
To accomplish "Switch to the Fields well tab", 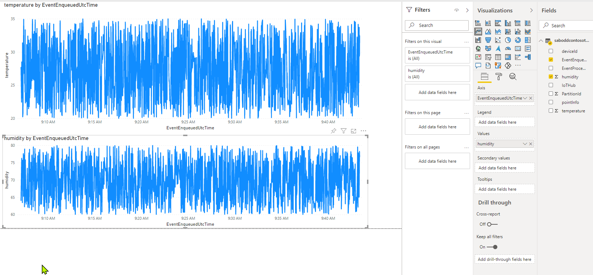I will (x=485, y=77).
